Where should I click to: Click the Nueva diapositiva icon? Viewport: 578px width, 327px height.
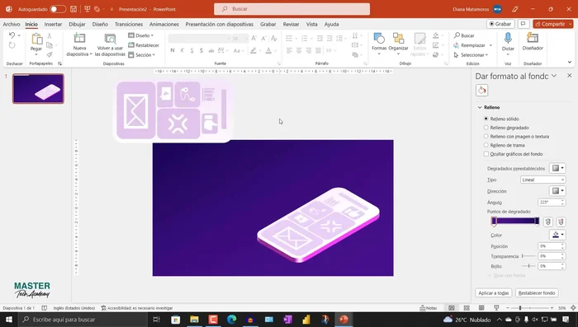(x=79, y=38)
